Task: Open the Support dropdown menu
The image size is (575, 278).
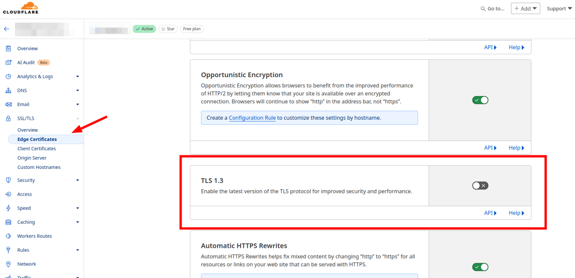Action: tap(559, 8)
